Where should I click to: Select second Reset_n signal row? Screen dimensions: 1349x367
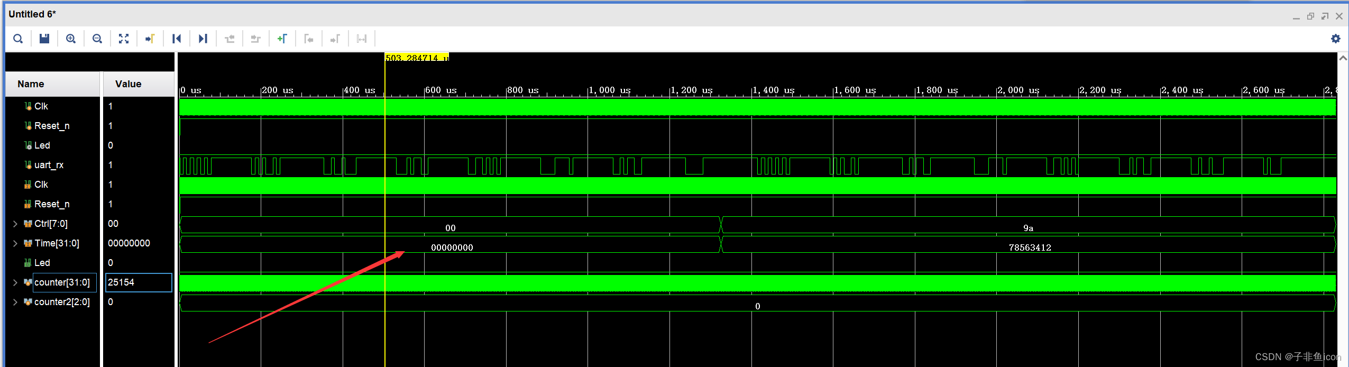point(52,204)
